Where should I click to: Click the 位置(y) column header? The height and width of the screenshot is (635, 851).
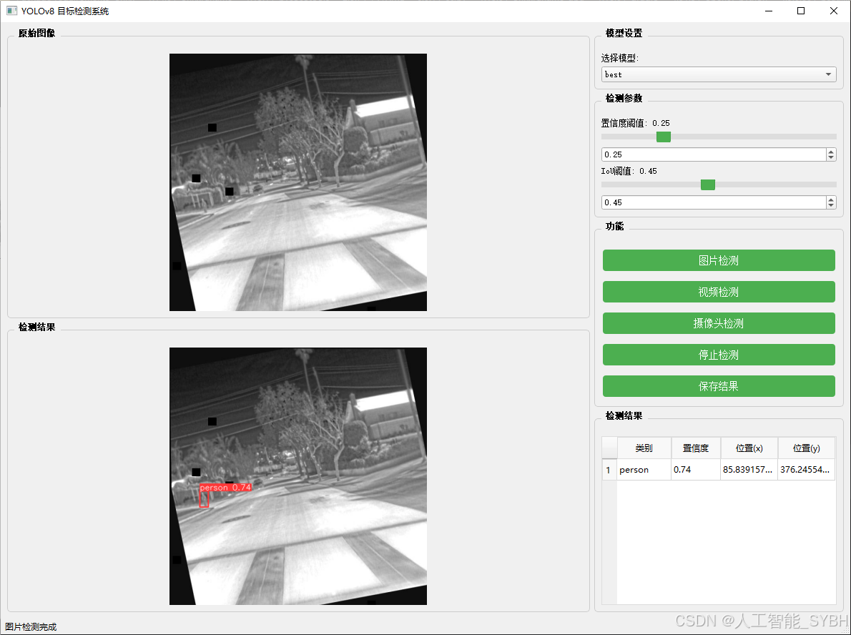pyautogui.click(x=807, y=448)
